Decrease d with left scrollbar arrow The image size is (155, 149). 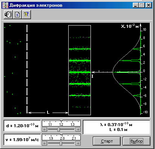pos(45,129)
